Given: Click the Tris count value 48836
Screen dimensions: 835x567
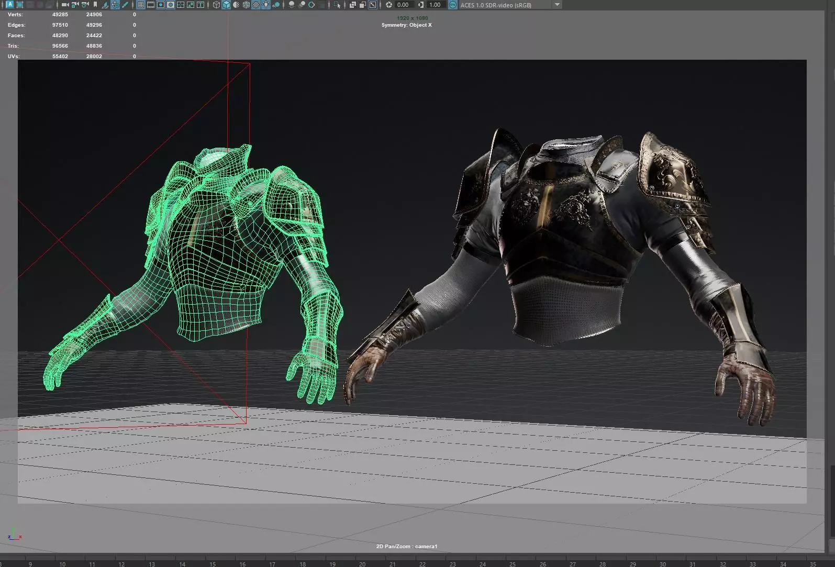Looking at the screenshot, I should (94, 46).
